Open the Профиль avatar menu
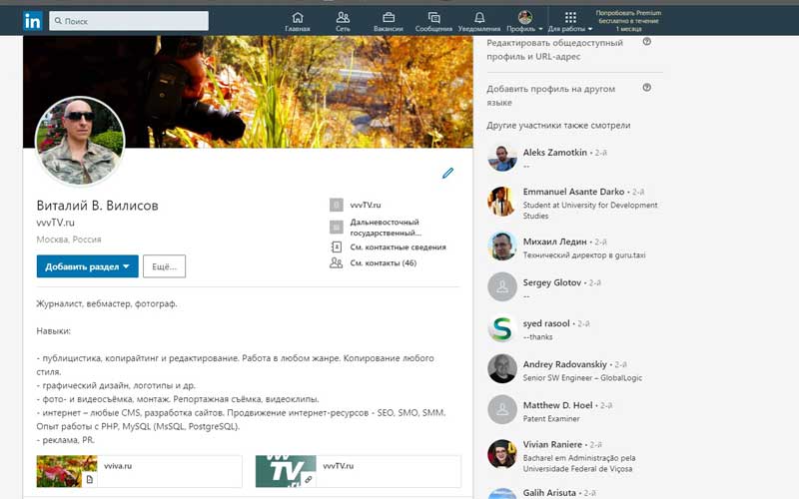The image size is (799, 499). coord(525,21)
